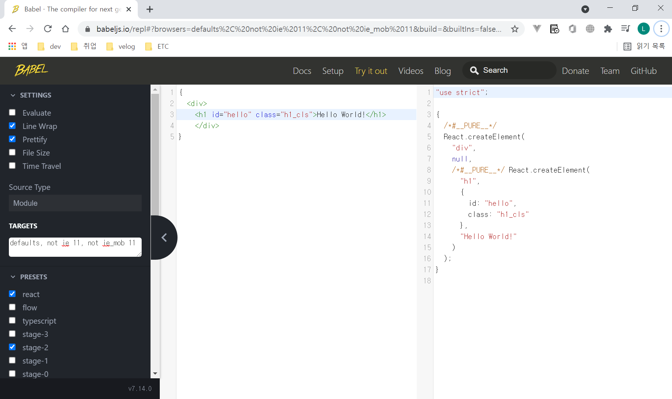Select the Babel compiler browser tab
The width and height of the screenshot is (672, 399).
click(x=70, y=9)
